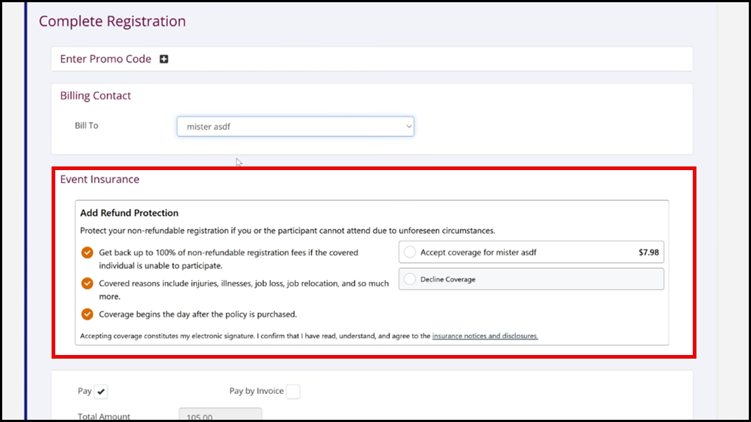Expand the Enter Promo Code label text
The width and height of the screenshot is (751, 422).
click(105, 59)
